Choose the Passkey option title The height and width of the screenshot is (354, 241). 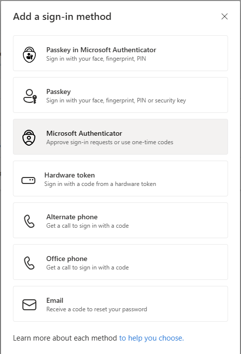pos(59,91)
